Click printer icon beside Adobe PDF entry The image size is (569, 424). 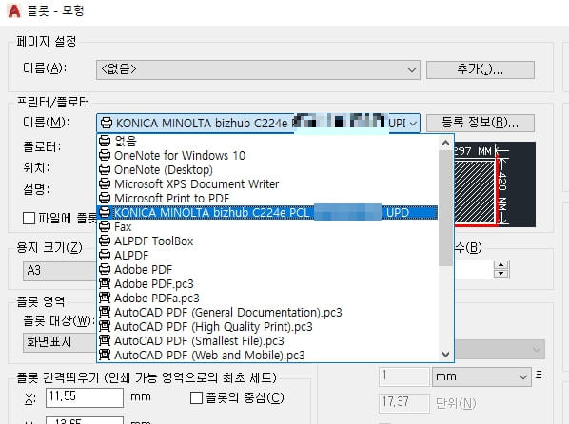105,269
